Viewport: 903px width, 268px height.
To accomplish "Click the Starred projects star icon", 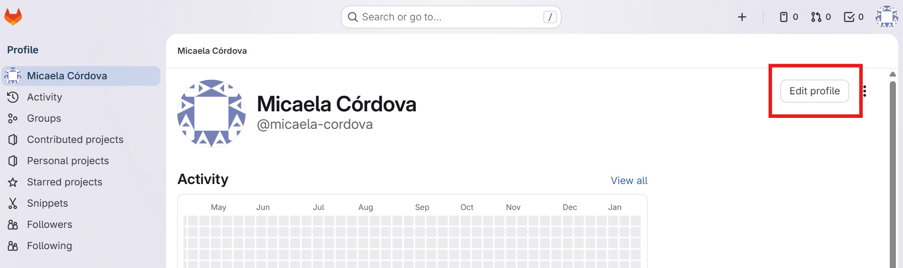I will point(13,182).
